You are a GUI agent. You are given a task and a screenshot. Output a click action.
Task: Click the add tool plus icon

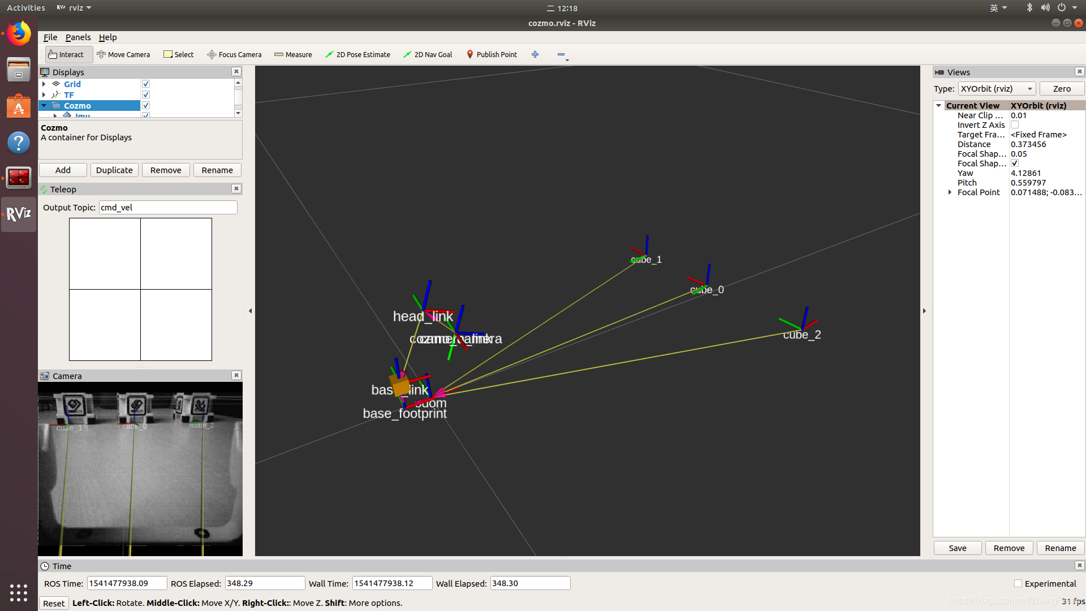535,54
